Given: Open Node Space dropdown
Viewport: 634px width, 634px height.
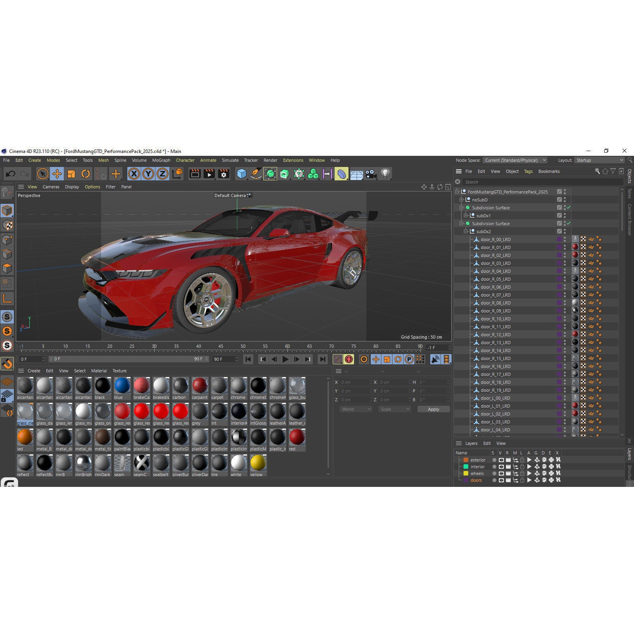Looking at the screenshot, I should click(515, 160).
